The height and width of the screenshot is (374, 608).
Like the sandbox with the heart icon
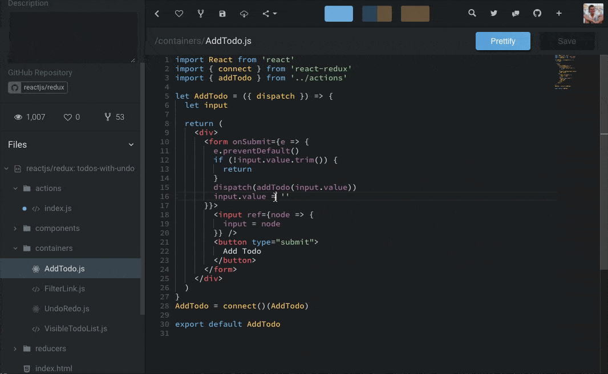[179, 14]
